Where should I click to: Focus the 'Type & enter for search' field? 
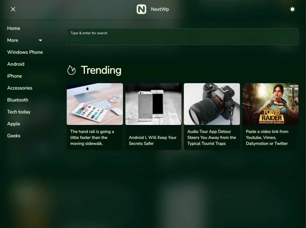tap(182, 37)
